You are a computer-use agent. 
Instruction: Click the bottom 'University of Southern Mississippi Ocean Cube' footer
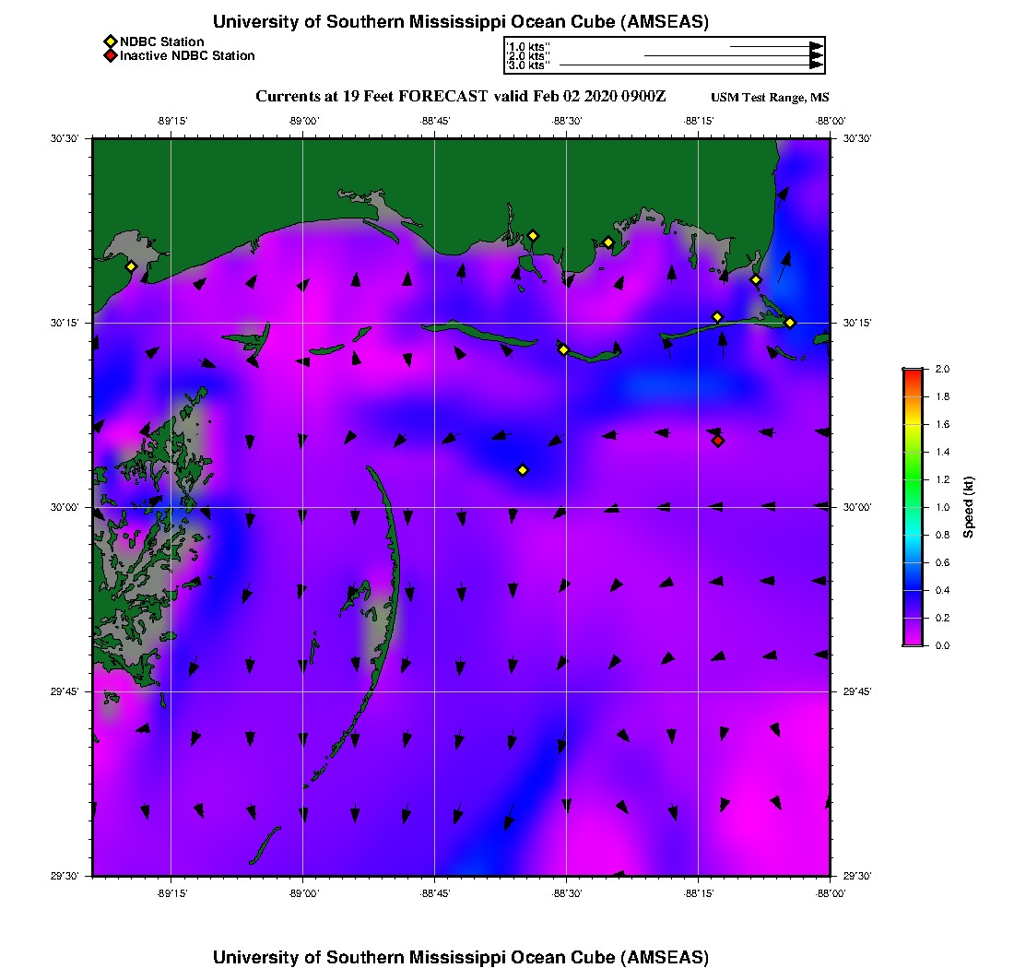pos(461,957)
